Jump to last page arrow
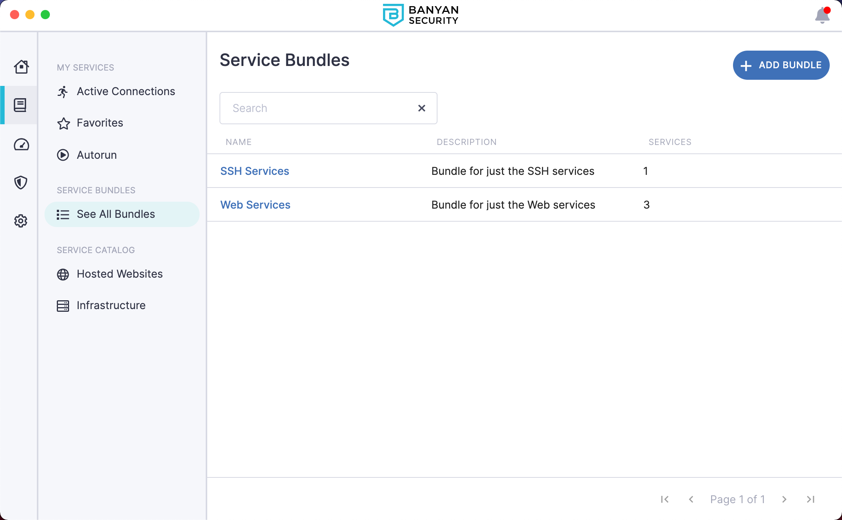 811,499
